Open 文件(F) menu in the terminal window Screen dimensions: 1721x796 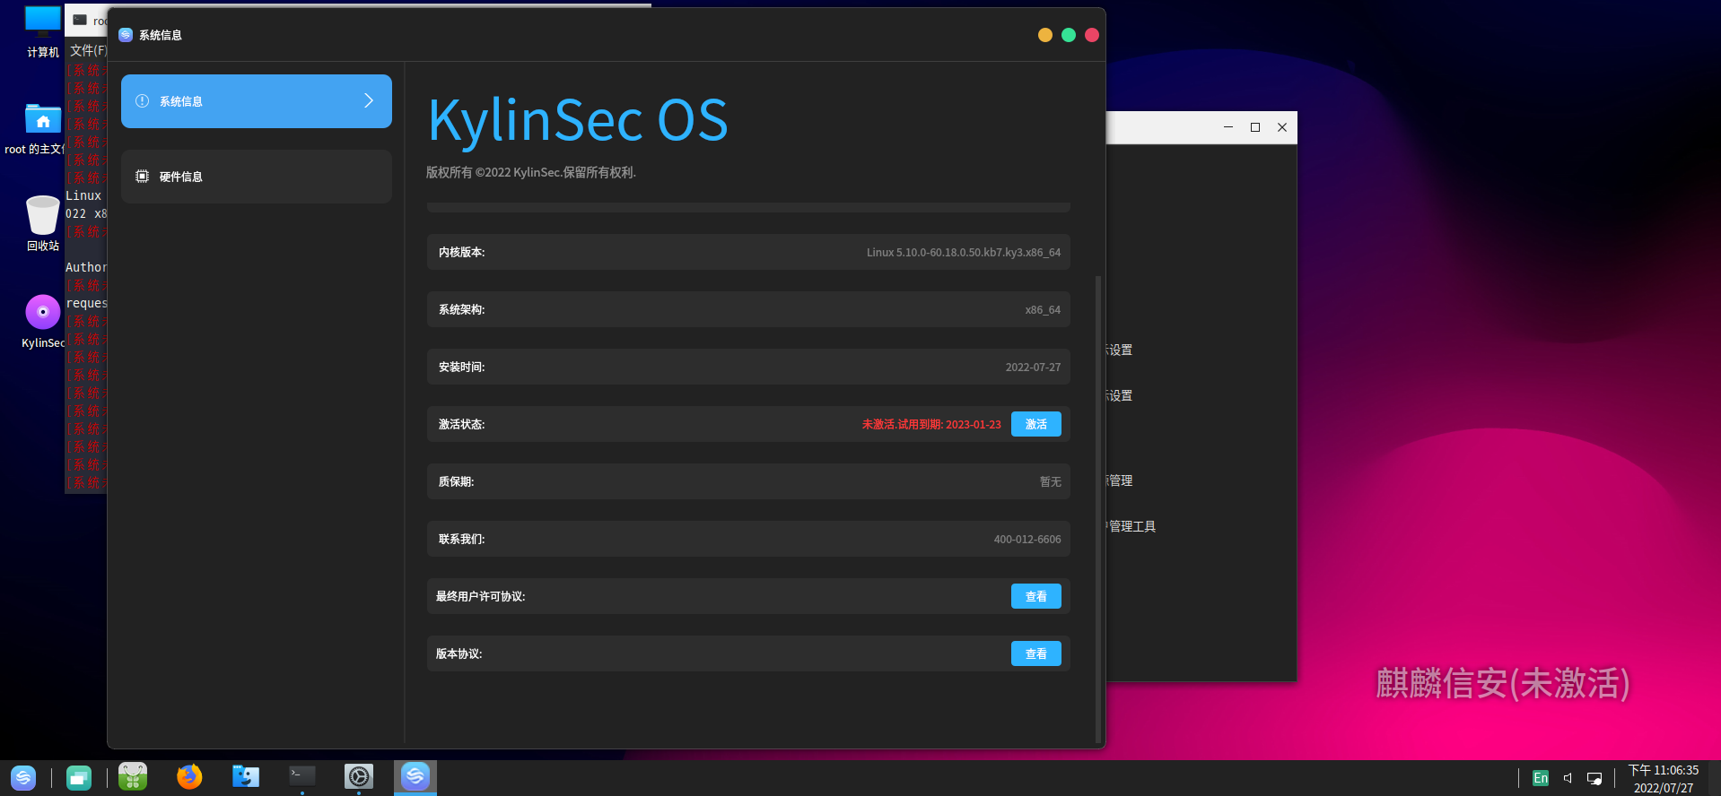coord(88,50)
